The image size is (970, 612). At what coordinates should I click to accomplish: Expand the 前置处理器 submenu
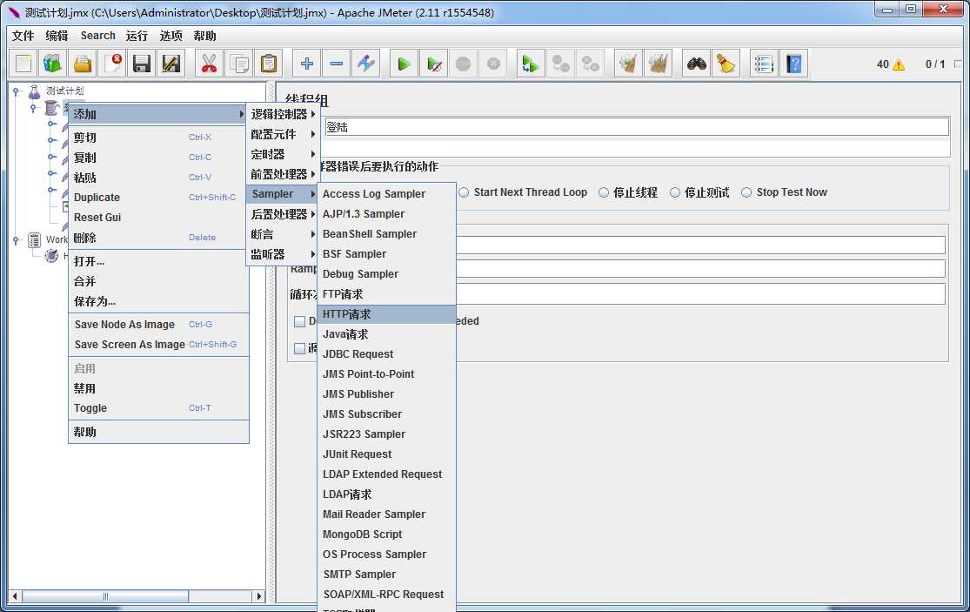[x=282, y=174]
